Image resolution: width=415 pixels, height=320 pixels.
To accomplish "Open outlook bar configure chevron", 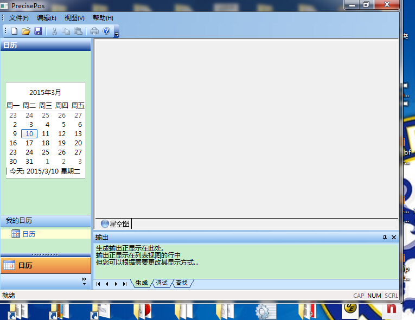I will tap(84, 281).
